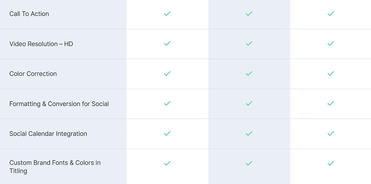
Task: Click Formatting & Conversion for Social label
Action: coord(59,104)
